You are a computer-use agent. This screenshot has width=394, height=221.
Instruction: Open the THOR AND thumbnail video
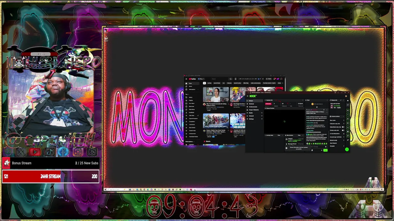tap(238, 121)
